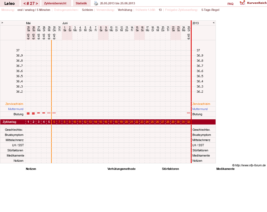This screenshot has width=267, height=212.
Task: Click the left Zervixschleim row label
Action: [x=14, y=104]
